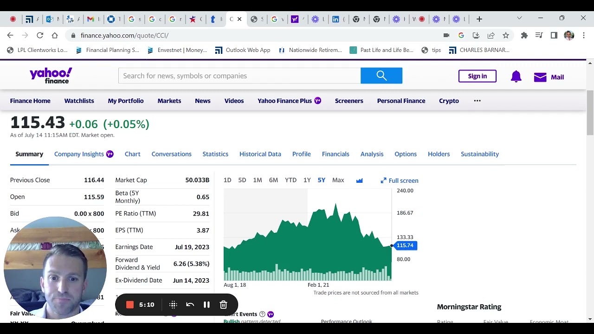Screen dimensions: 594x334
Task: Select the 5Y chart range
Action: (x=322, y=180)
